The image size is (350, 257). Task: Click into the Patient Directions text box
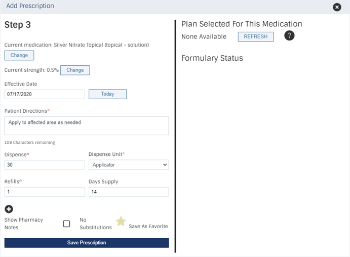[87, 125]
